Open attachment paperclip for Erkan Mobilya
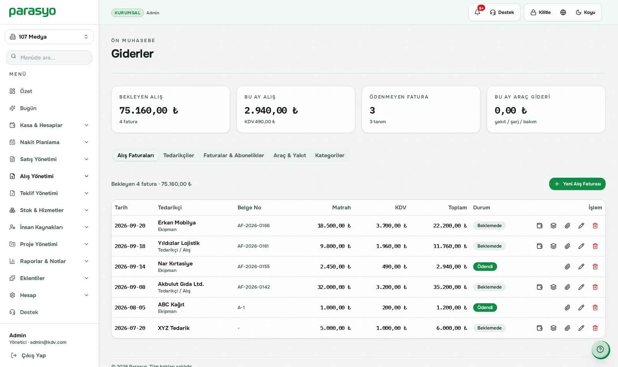 click(x=567, y=226)
